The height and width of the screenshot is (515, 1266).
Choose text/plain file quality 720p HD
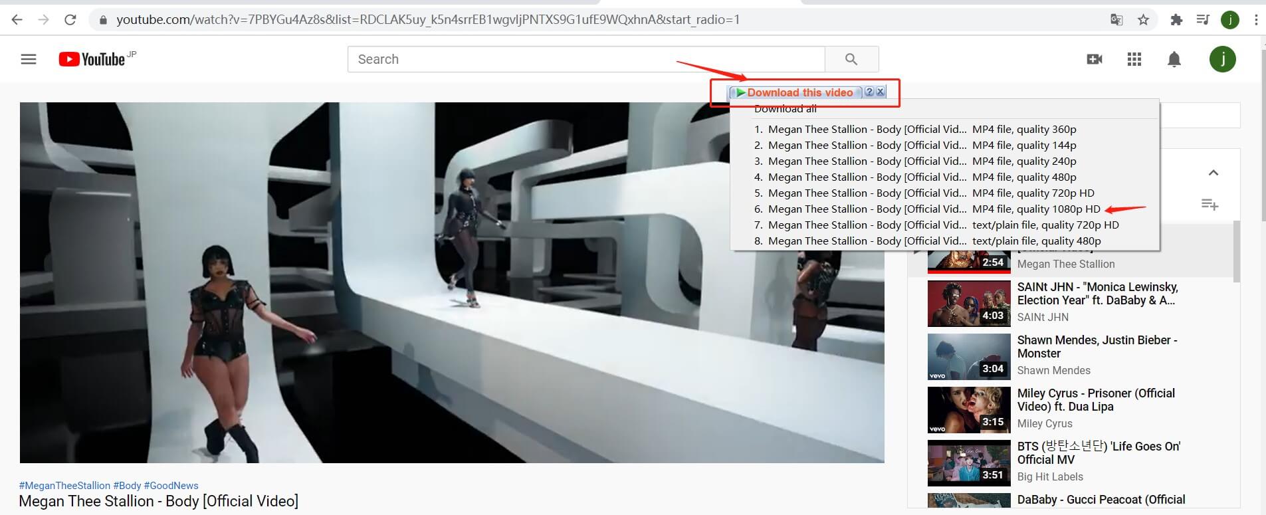(944, 225)
